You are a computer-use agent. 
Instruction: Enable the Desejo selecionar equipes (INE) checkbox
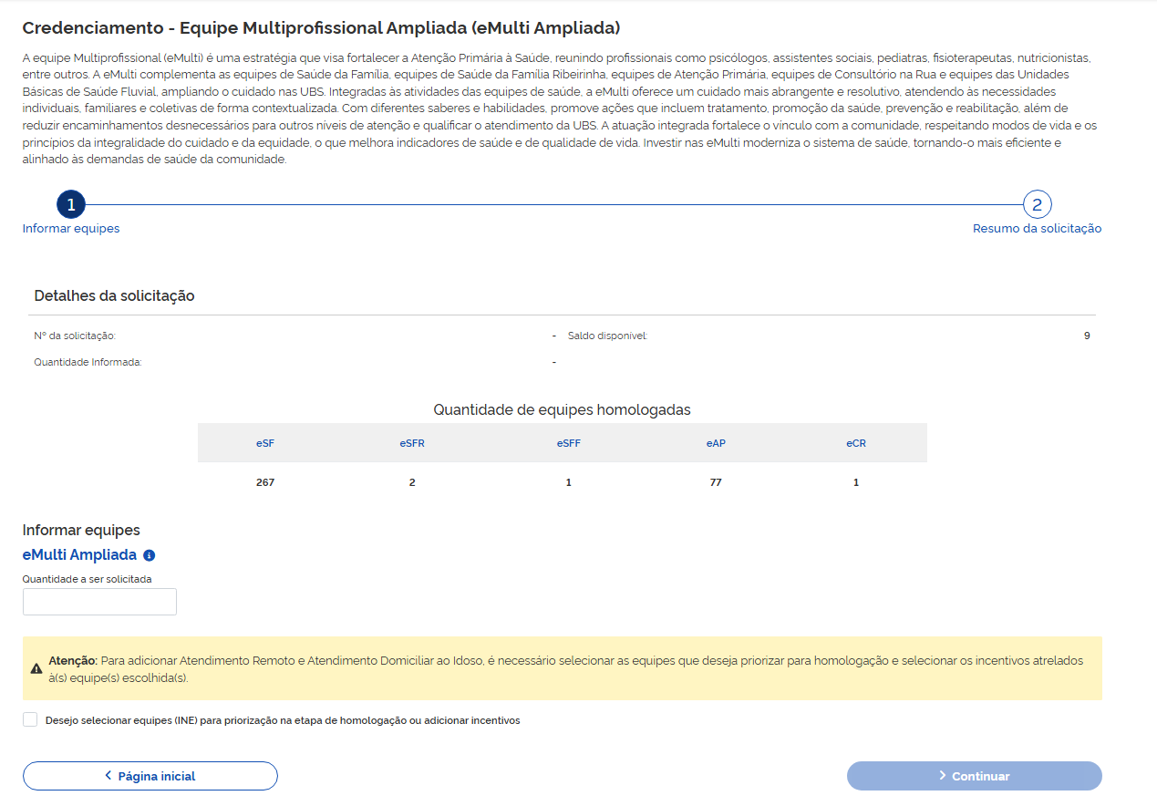click(28, 719)
